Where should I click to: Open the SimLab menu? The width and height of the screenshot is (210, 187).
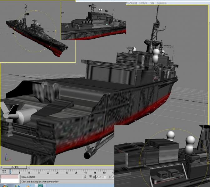(143, 3)
